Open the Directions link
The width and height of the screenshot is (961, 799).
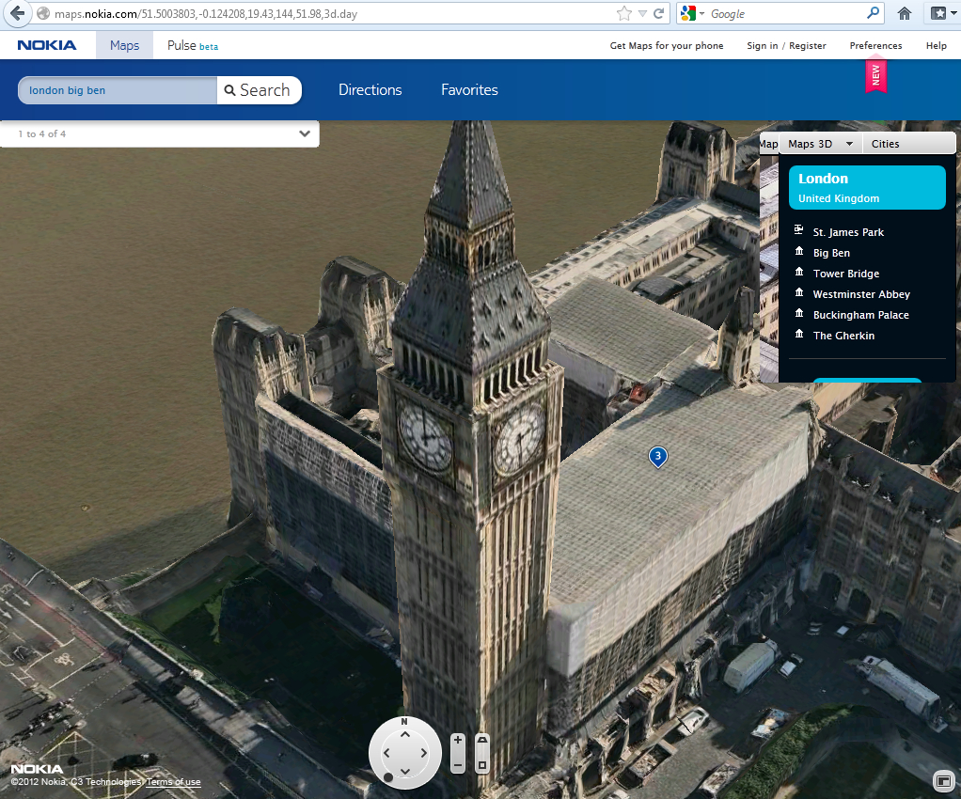click(x=370, y=90)
